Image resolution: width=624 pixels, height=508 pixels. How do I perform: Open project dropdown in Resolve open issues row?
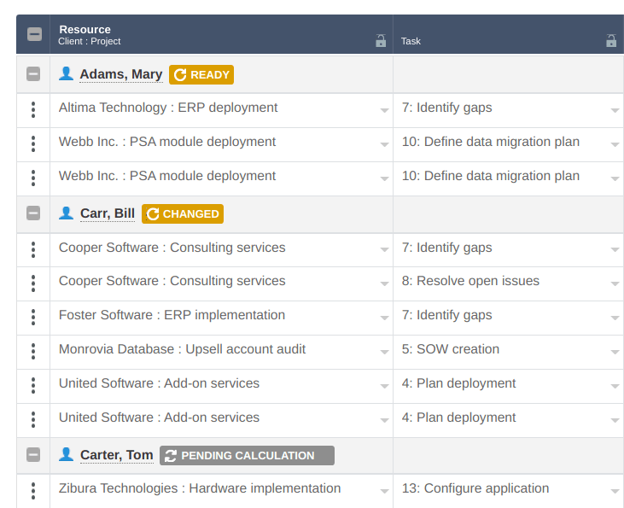click(384, 283)
